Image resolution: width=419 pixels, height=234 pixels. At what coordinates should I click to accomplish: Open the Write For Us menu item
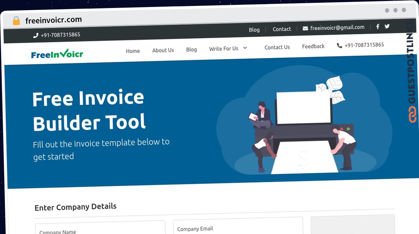[x=223, y=49]
